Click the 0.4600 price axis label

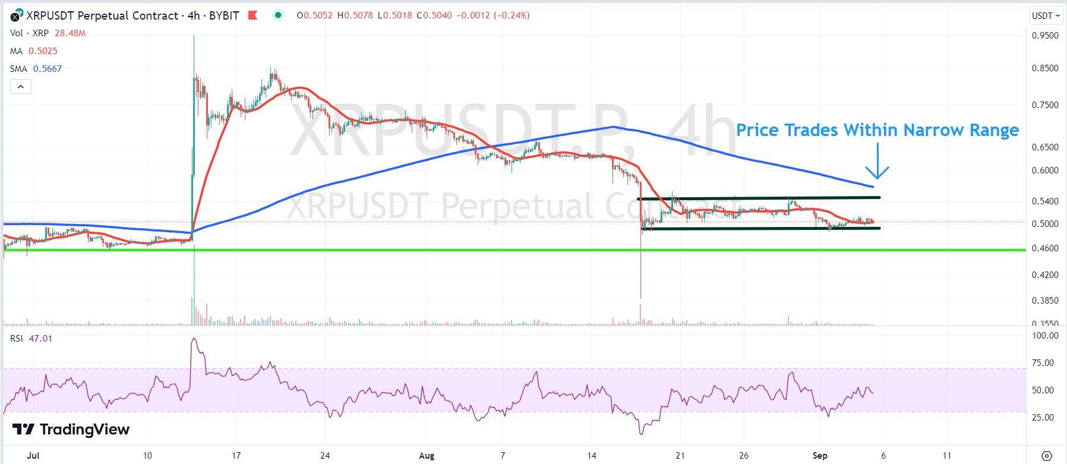1045,248
